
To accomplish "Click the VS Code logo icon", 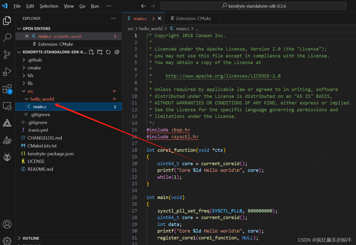I will tap(5, 6).
